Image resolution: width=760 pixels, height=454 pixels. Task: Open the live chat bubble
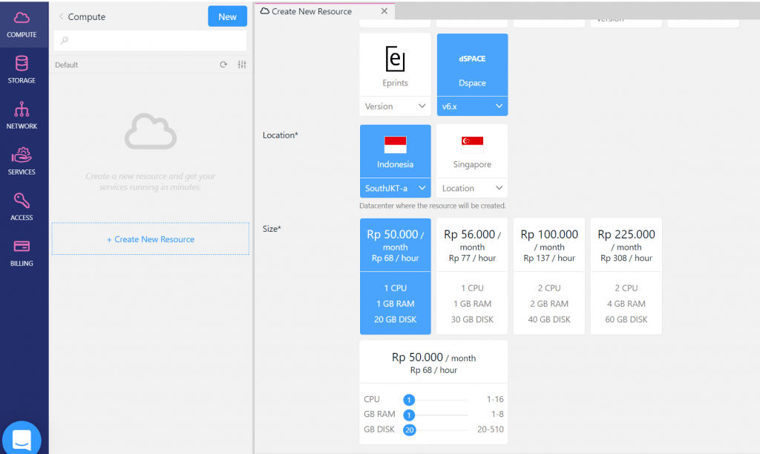point(22,438)
